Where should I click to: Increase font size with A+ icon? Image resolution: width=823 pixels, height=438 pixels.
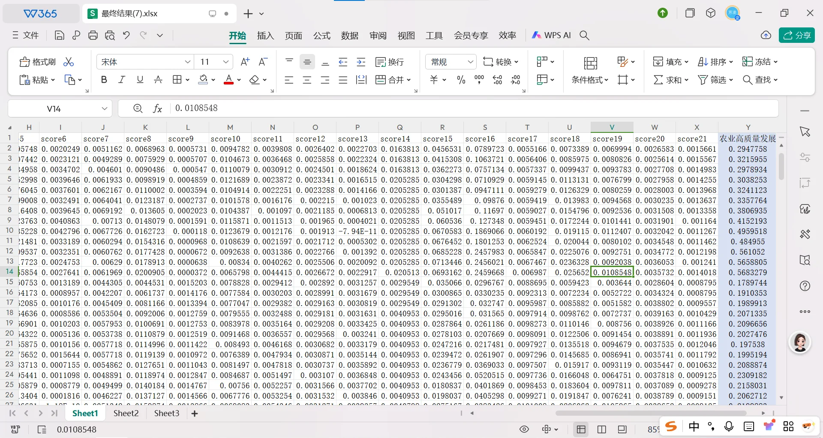coord(245,62)
